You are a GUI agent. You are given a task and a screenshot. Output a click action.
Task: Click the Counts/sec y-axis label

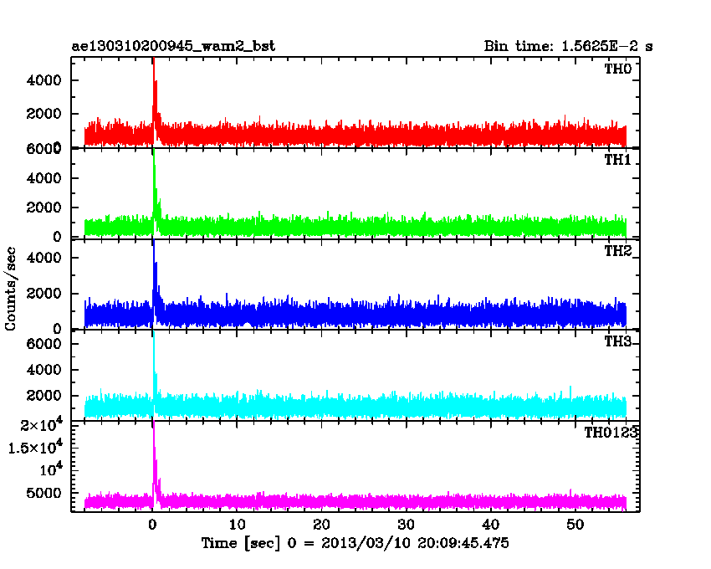pos(10,289)
